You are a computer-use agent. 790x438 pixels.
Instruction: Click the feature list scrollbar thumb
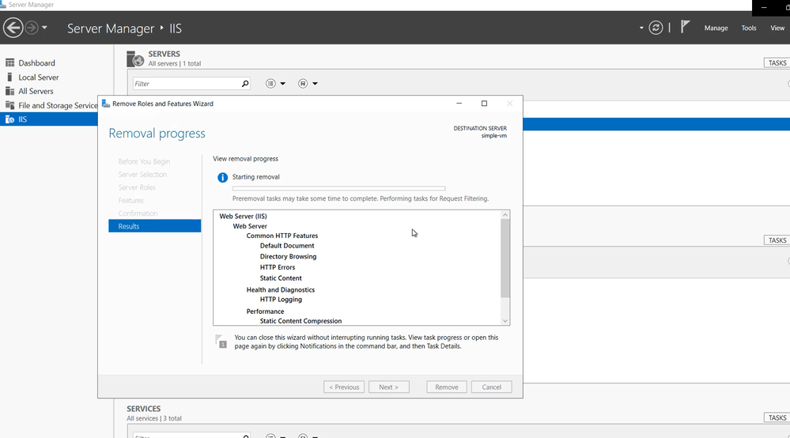505,259
